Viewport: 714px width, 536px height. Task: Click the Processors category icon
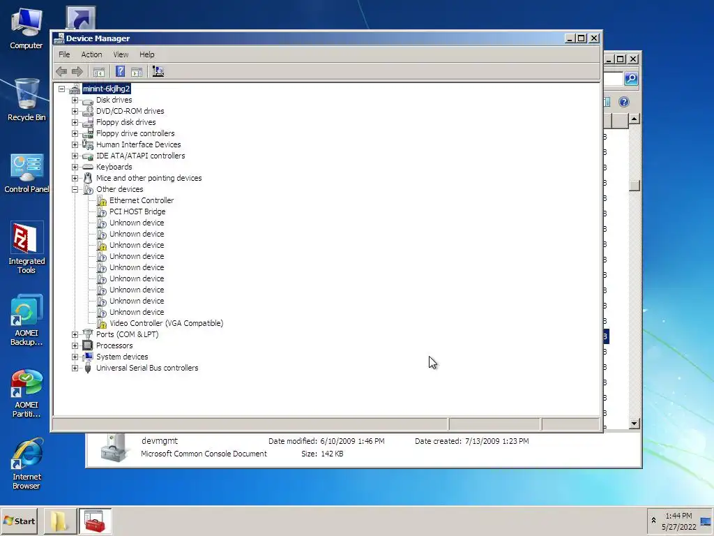[x=87, y=345]
